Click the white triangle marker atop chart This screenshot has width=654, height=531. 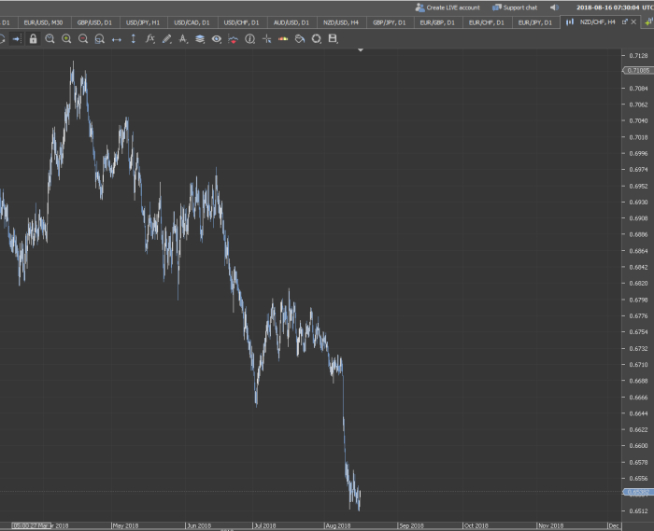(361, 50)
